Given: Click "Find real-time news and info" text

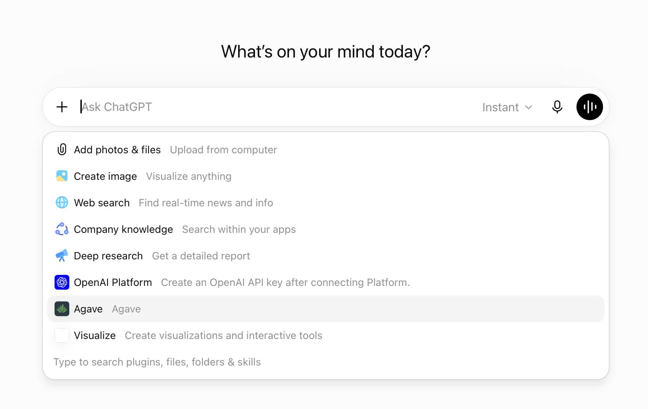Looking at the screenshot, I should click(206, 203).
